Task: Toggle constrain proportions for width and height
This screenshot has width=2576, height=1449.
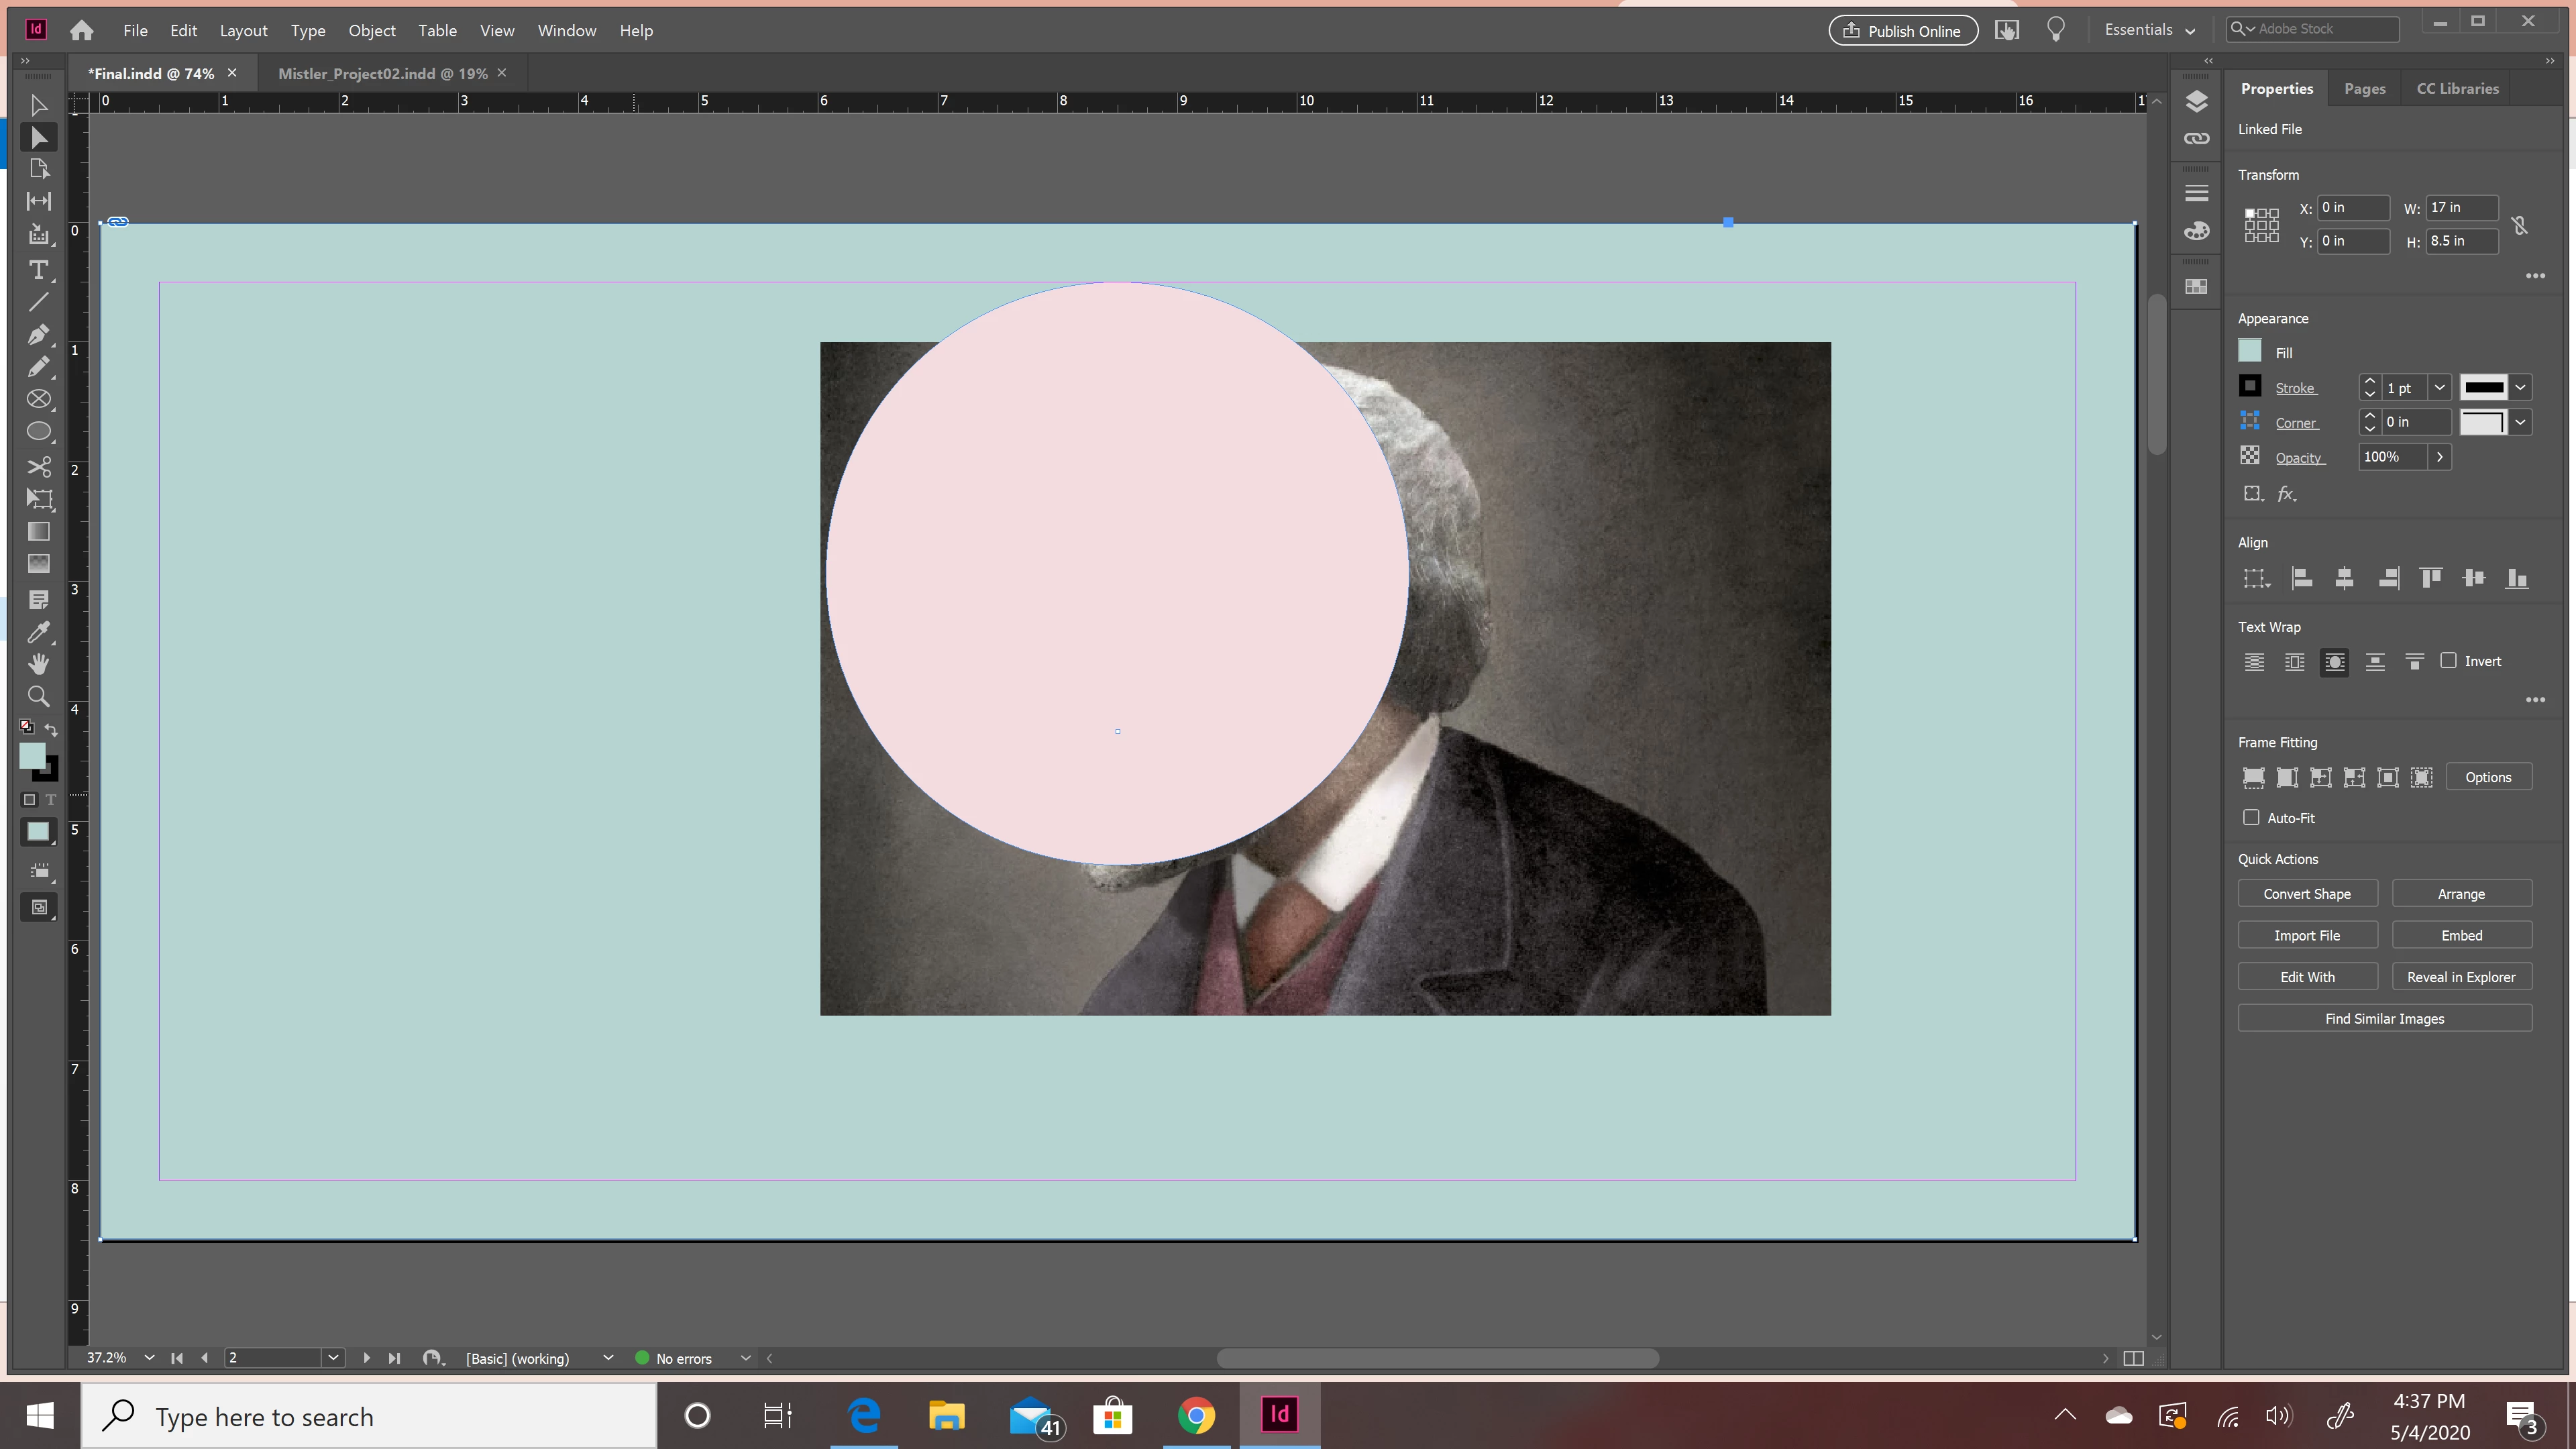Action: pyautogui.click(x=2520, y=225)
